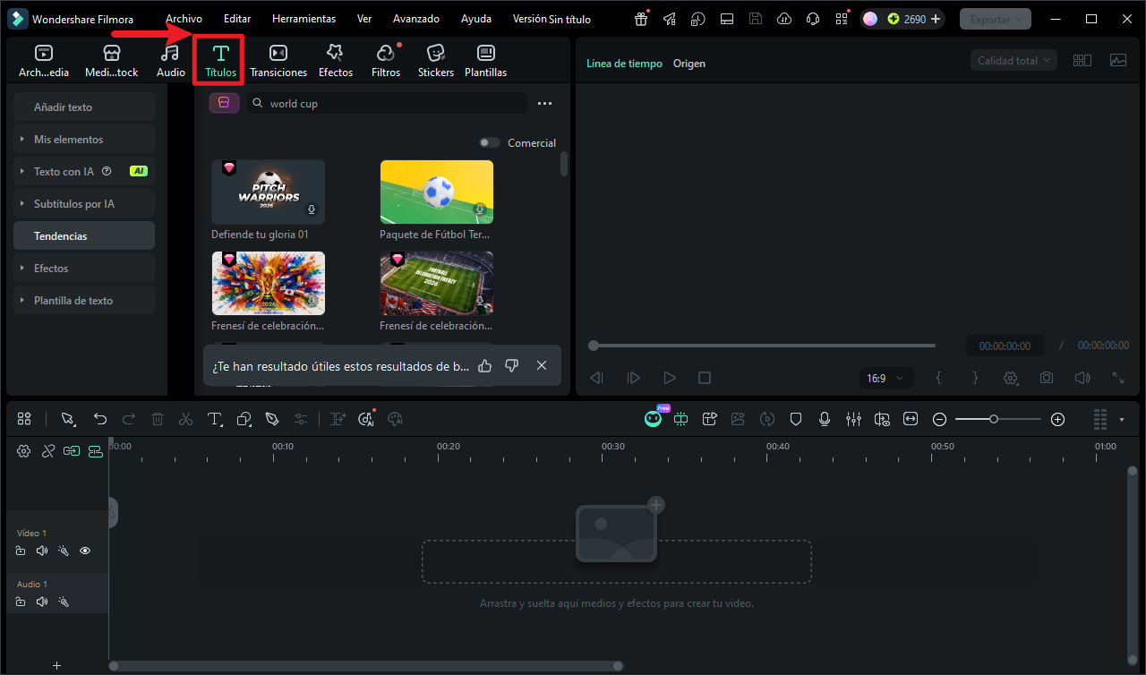
Task: Open the Stickers library
Action: coord(436,61)
